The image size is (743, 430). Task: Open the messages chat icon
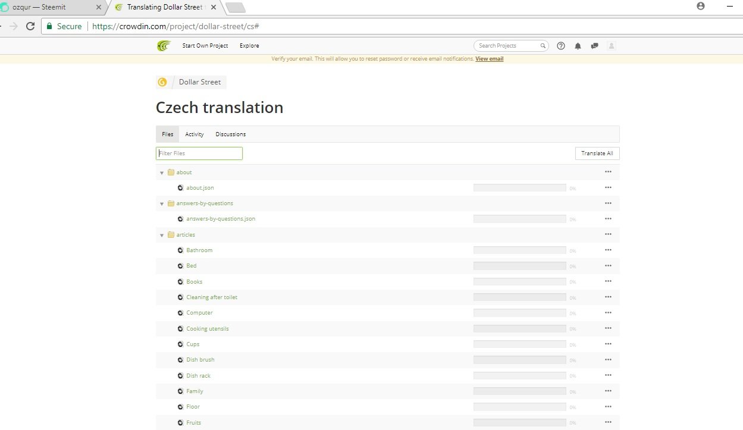(594, 46)
